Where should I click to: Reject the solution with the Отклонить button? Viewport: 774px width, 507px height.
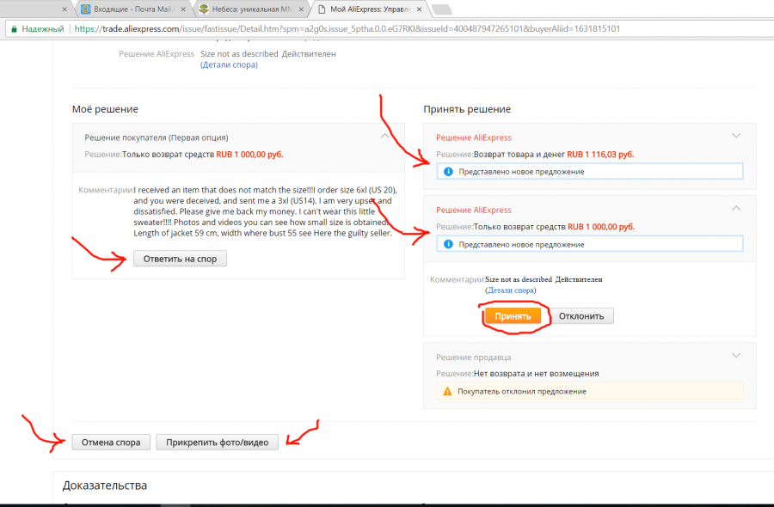581,316
